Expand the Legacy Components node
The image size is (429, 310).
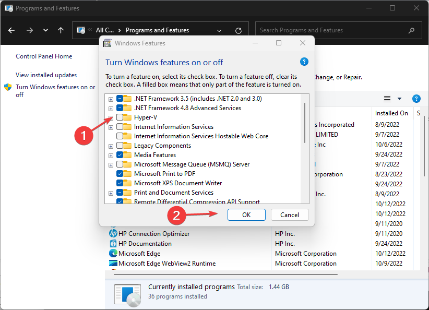point(111,146)
